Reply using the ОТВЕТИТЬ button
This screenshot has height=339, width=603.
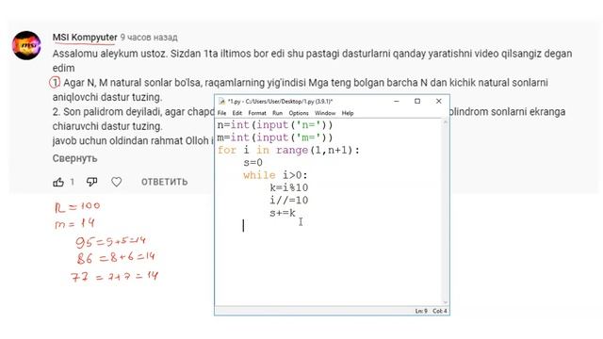[164, 182]
